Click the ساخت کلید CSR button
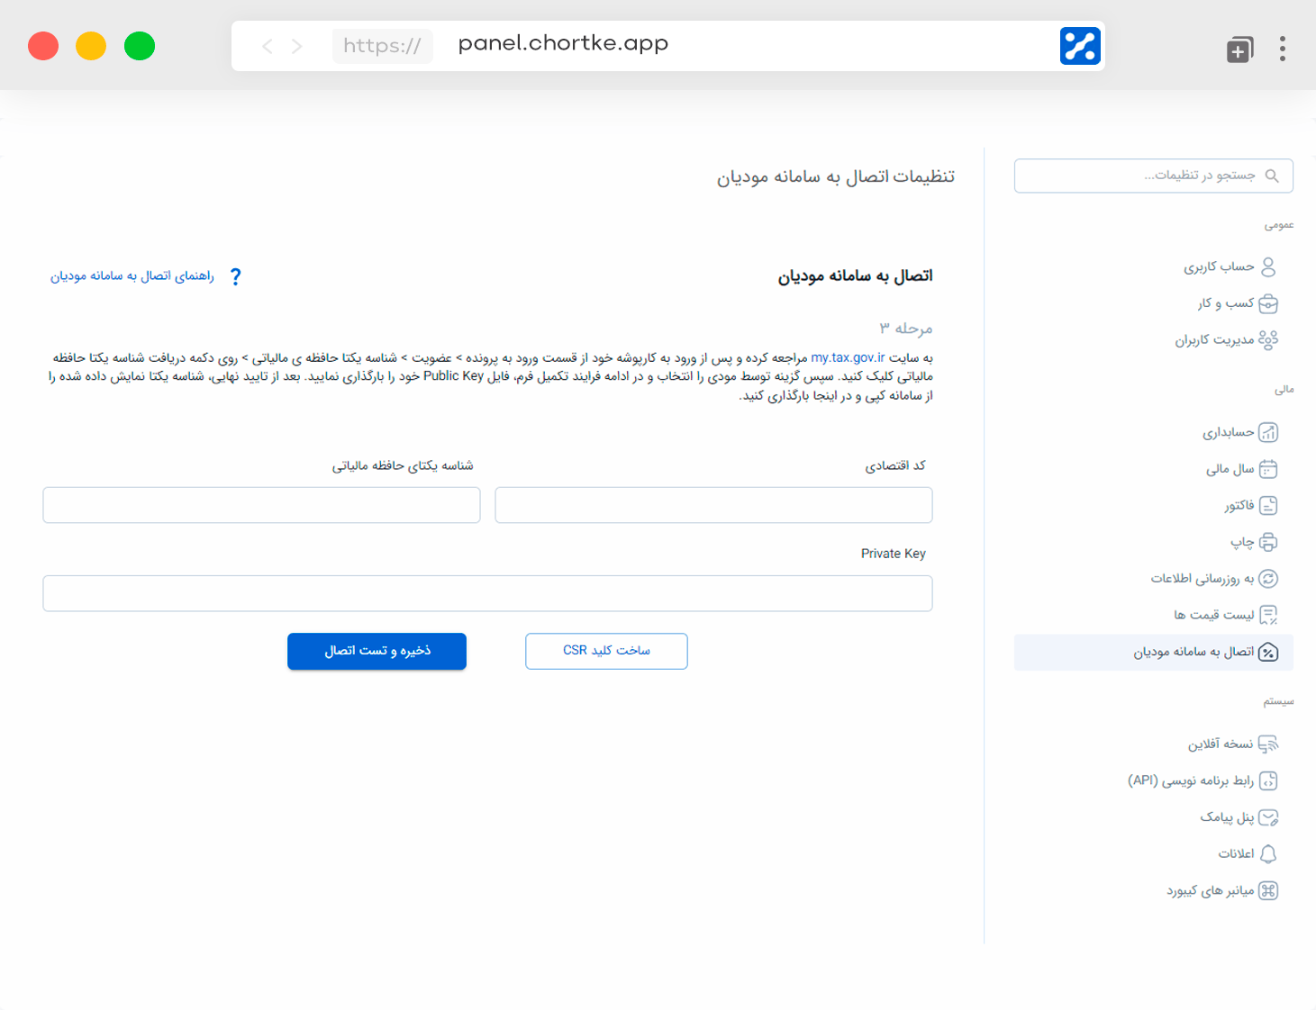Image resolution: width=1316 pixels, height=1010 pixels. [x=606, y=651]
